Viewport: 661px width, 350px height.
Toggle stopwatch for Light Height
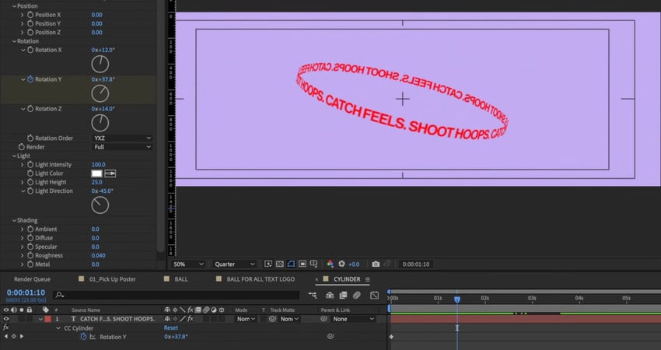(30, 182)
